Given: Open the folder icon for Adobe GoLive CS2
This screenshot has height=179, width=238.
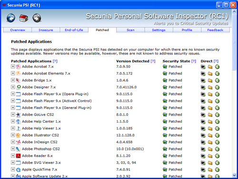Looking at the screenshot, I should tap(210, 115).
